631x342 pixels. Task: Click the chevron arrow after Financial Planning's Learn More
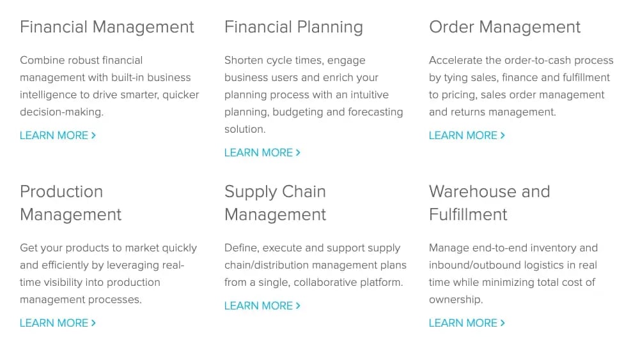(299, 152)
